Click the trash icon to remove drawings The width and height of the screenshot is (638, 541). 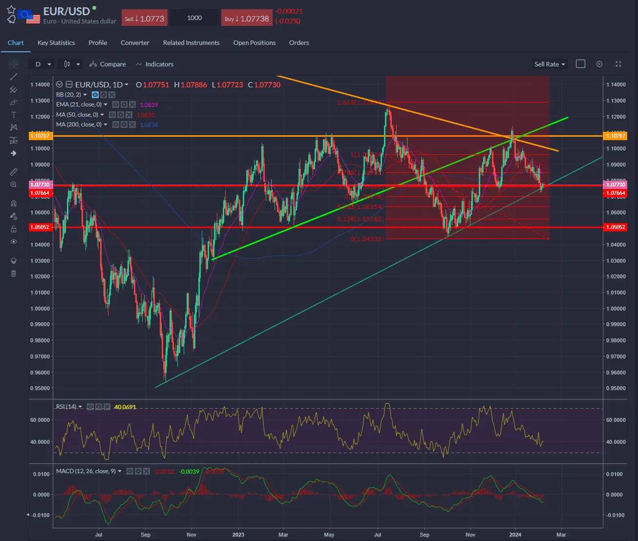point(13,273)
